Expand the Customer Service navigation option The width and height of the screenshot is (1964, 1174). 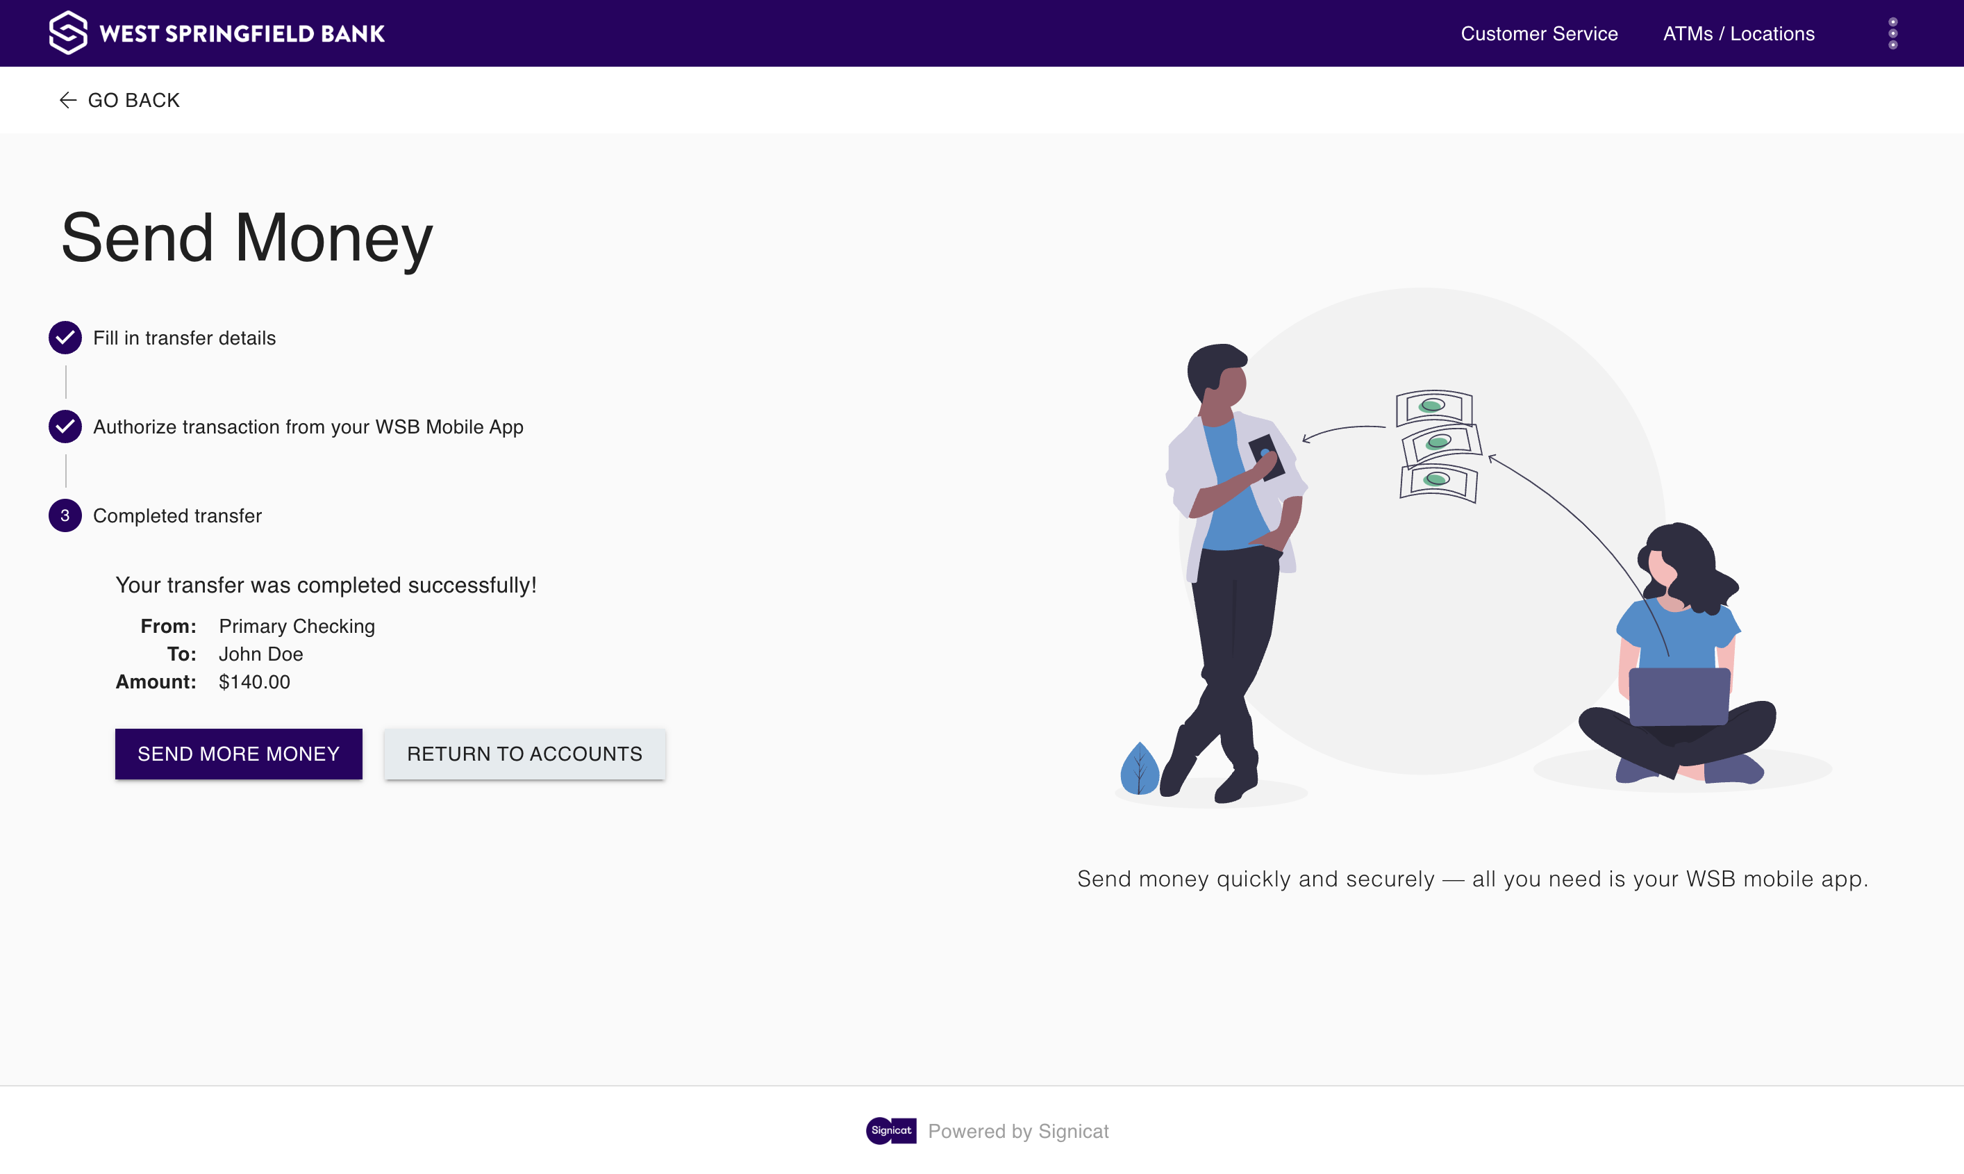[x=1538, y=33]
